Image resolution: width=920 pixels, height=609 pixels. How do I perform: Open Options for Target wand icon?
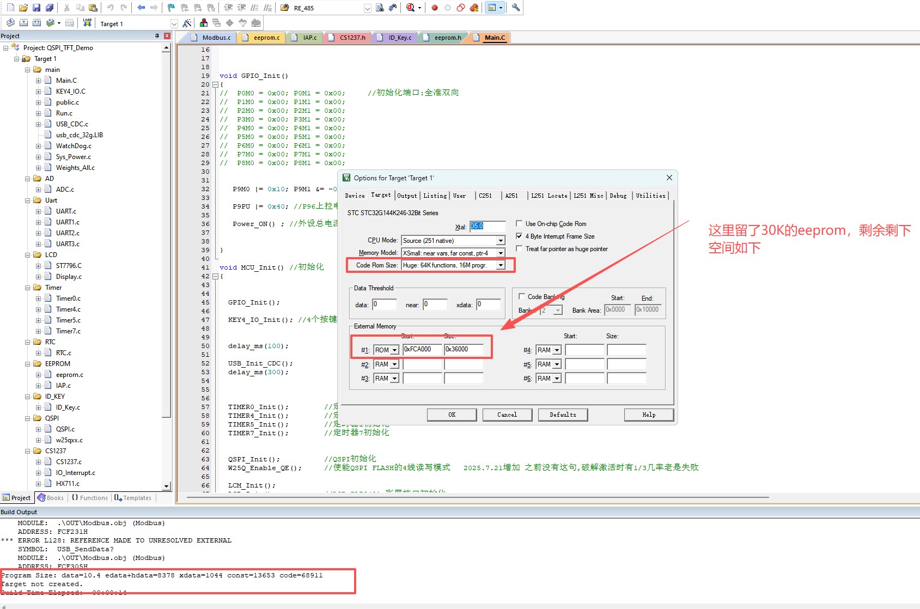[x=187, y=23]
